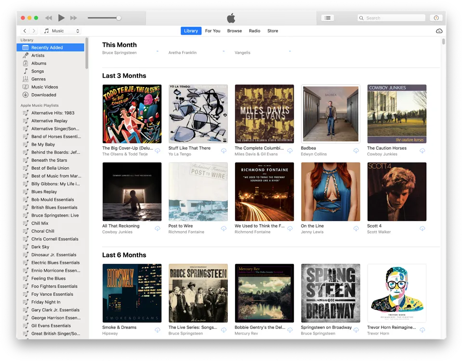The width and height of the screenshot is (462, 361).
Task: Open the Store tab
Action: (x=273, y=31)
